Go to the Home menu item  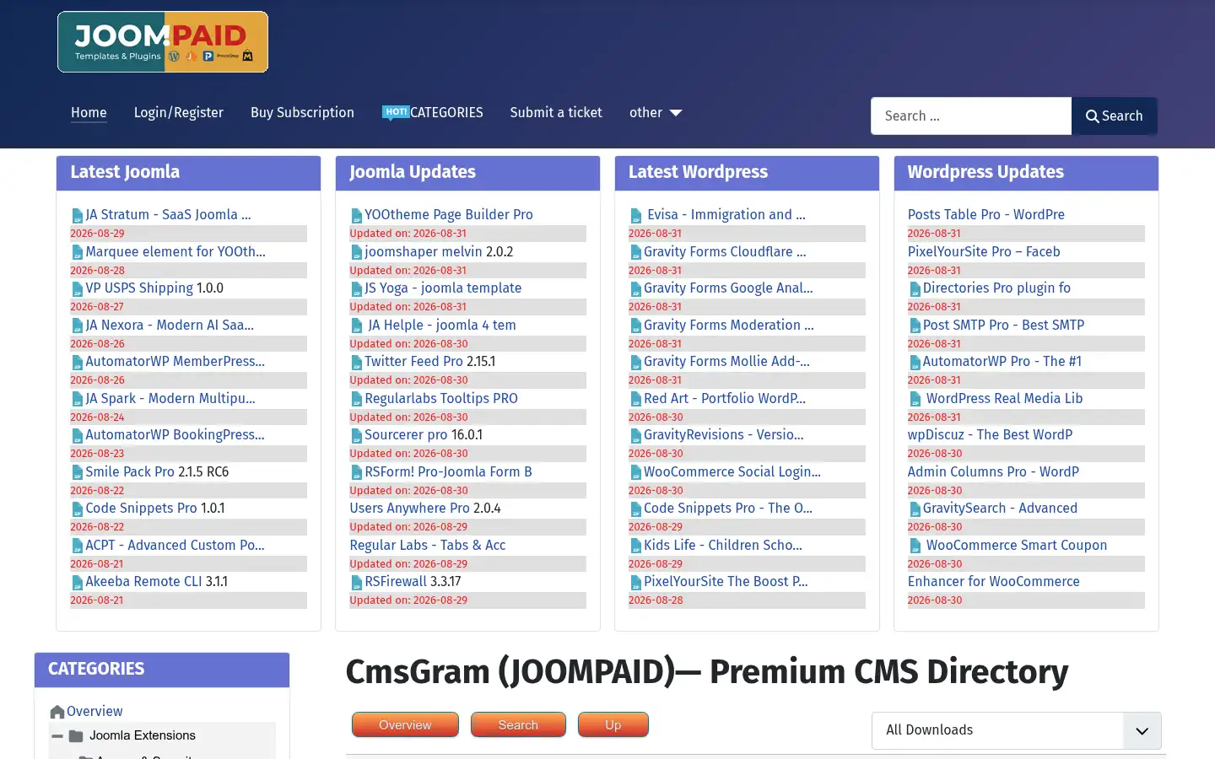89,112
